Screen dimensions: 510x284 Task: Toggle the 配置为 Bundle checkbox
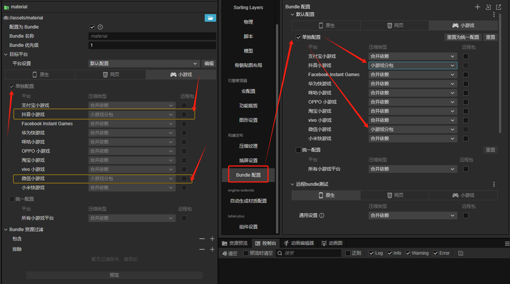coord(92,27)
